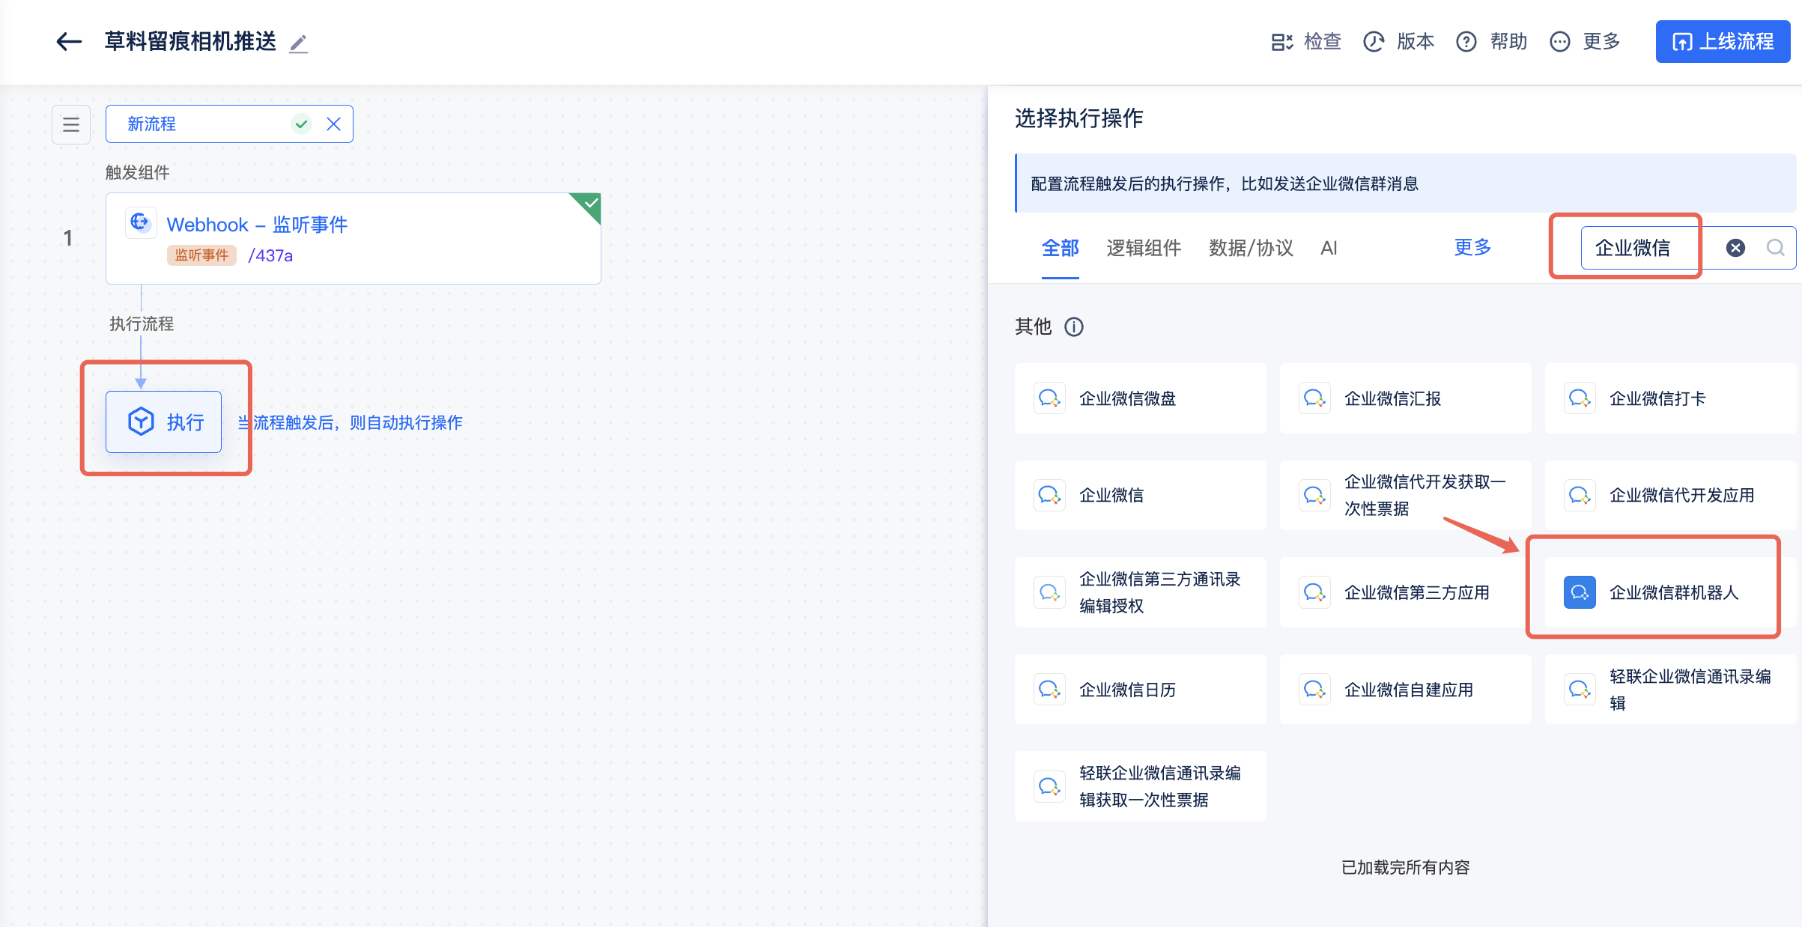Edit the flow title with the pencil icon
1802x927 pixels.
tap(298, 43)
